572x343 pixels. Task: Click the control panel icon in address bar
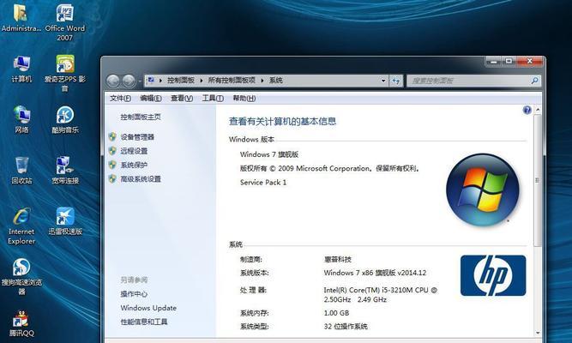pos(151,81)
